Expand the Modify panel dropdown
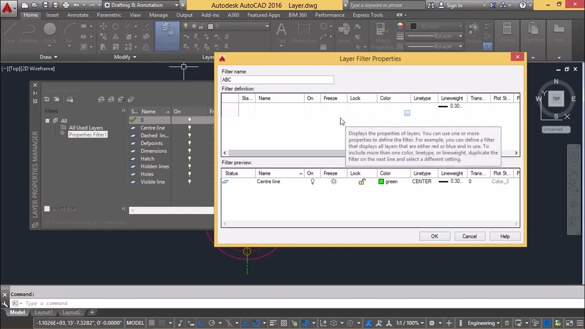This screenshot has height=329, width=585. 125,57
